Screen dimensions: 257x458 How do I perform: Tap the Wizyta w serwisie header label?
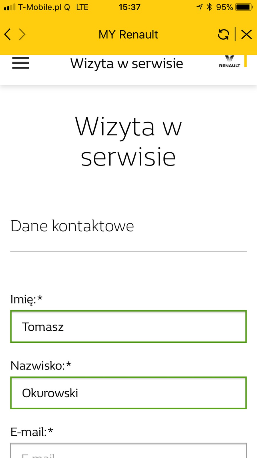(127, 63)
